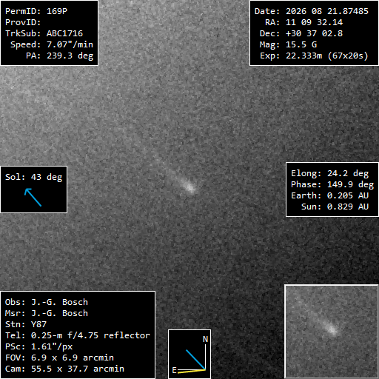Click the blue solar direction arrow

pyautogui.click(x=33, y=197)
